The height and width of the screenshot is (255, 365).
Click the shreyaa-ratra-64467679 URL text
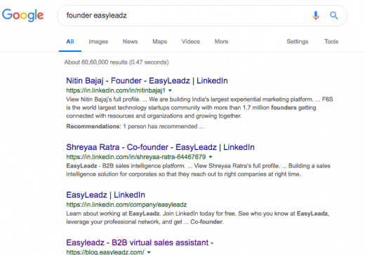tap(136, 157)
